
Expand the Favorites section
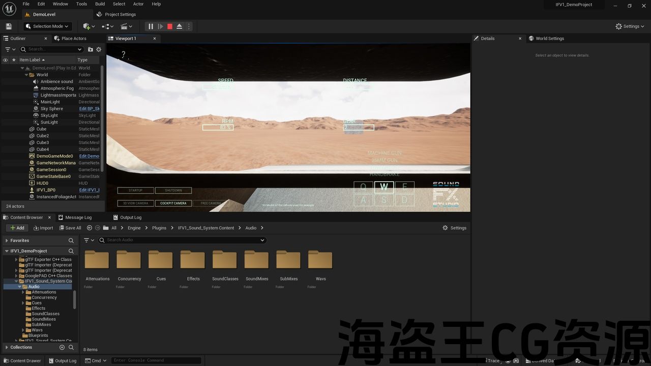[x=7, y=240]
